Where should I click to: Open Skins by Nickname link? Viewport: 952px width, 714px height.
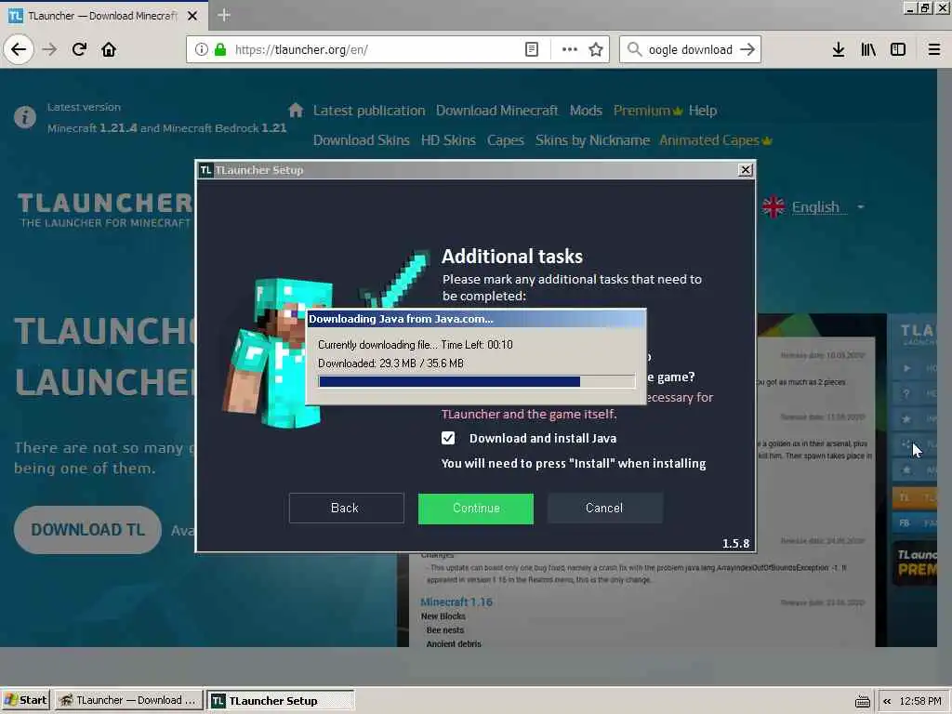point(592,140)
